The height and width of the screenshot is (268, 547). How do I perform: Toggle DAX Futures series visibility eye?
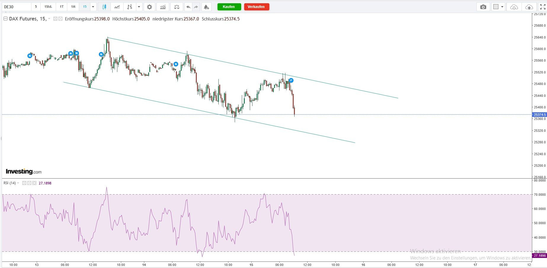[55, 19]
